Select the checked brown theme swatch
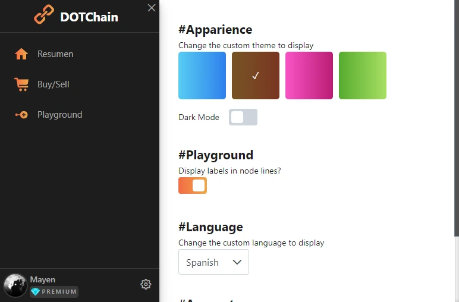Image resolution: width=459 pixels, height=302 pixels. [x=256, y=75]
